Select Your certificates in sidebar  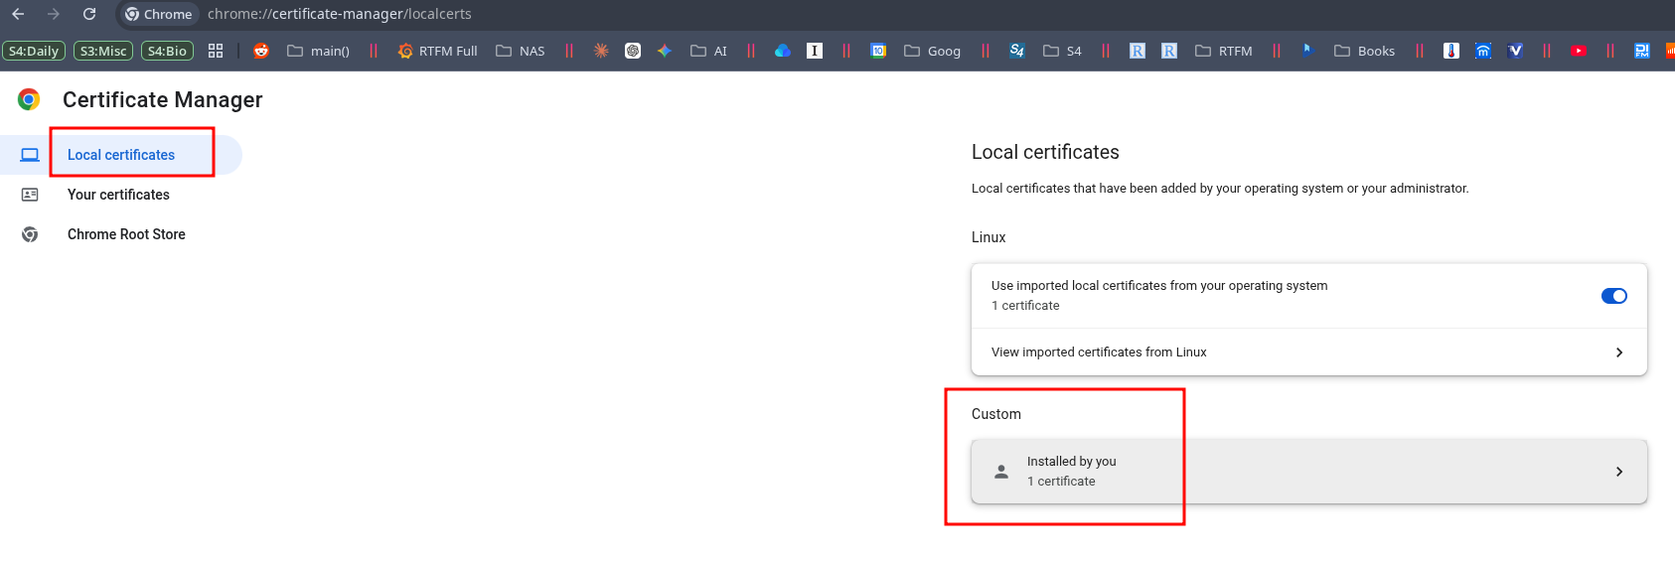(x=118, y=195)
